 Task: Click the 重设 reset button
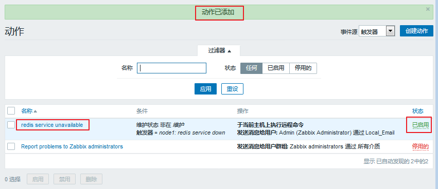[232, 89]
